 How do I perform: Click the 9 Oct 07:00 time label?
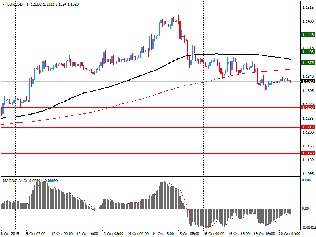tap(36, 234)
